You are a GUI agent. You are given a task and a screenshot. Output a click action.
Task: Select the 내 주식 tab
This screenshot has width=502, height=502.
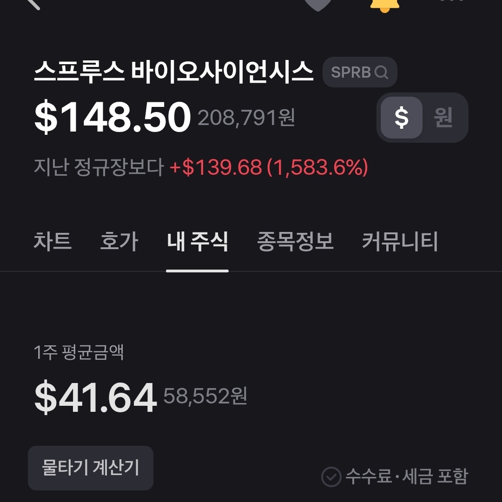pos(198,242)
